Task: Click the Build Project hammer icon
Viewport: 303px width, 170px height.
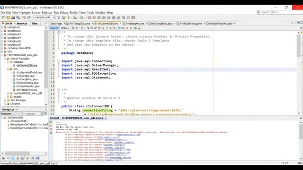Action: click(x=59, y=17)
